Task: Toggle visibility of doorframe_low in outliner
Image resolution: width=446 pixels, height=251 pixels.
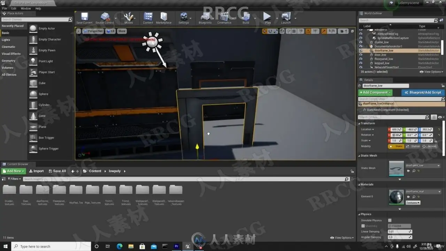Action: 361,51
